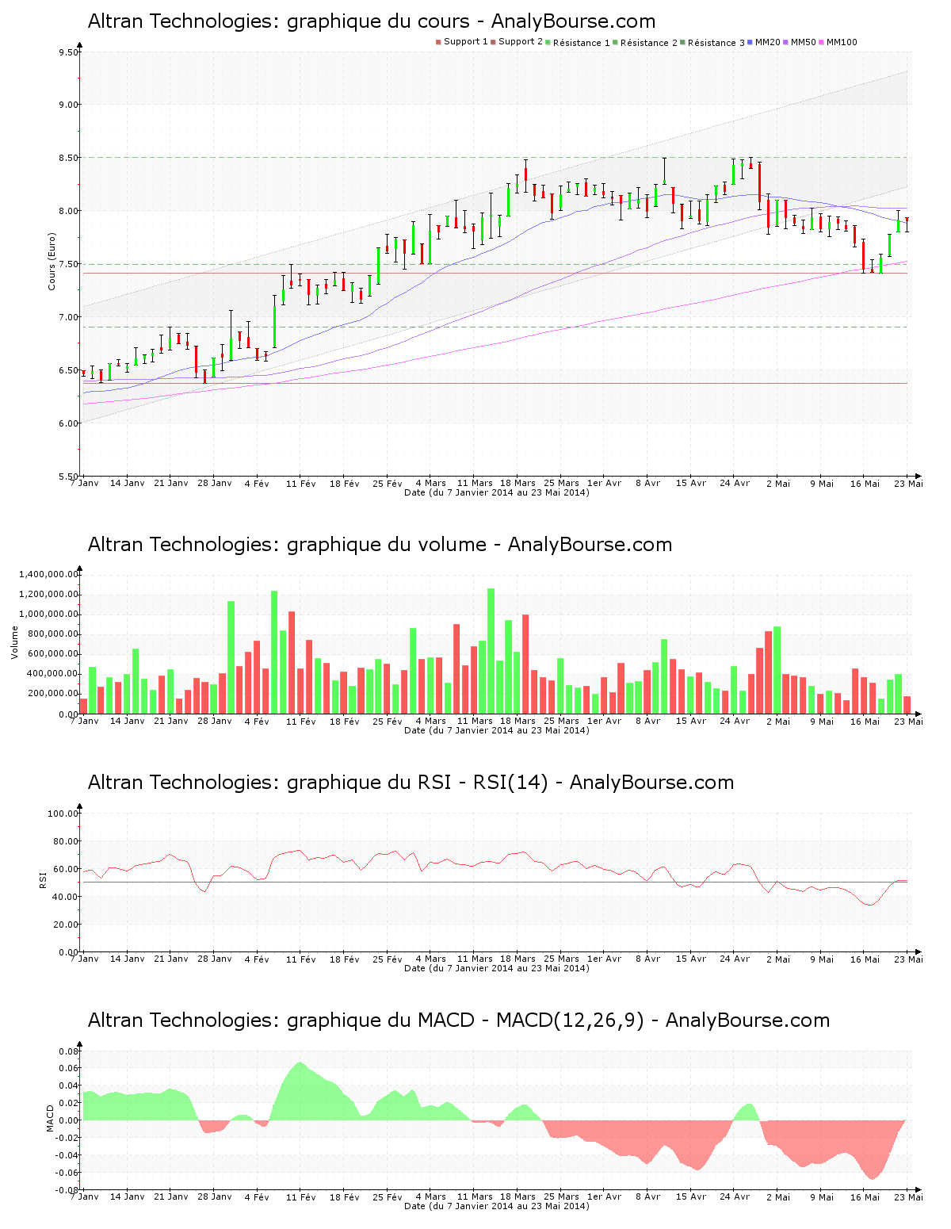Select the 'MM20' legend label
Image resolution: width=951 pixels, height=1229 pixels.
768,42
